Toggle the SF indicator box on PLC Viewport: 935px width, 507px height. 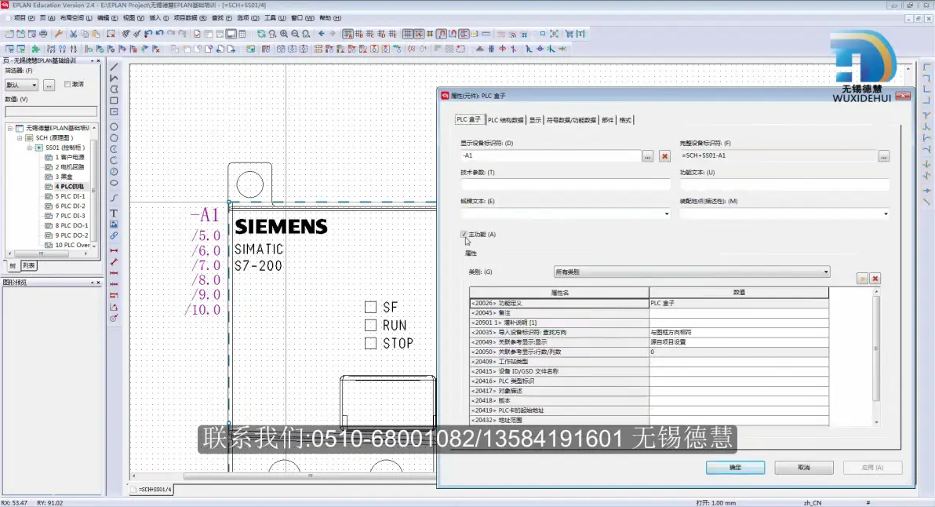tap(370, 307)
